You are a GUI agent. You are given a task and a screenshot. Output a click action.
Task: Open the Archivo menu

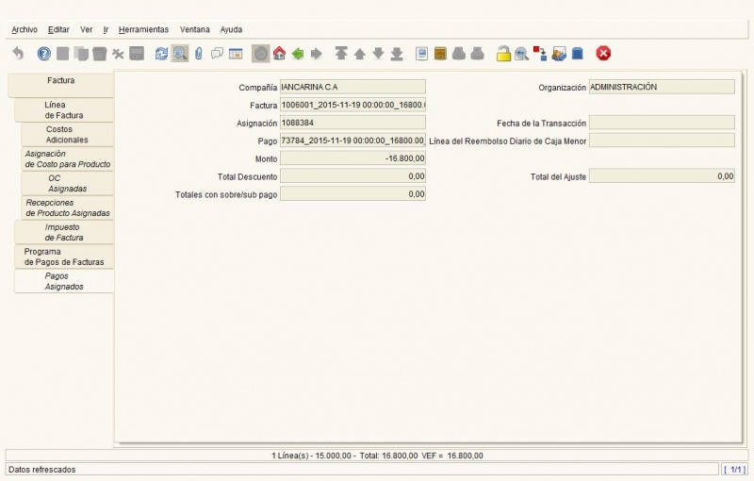click(25, 29)
